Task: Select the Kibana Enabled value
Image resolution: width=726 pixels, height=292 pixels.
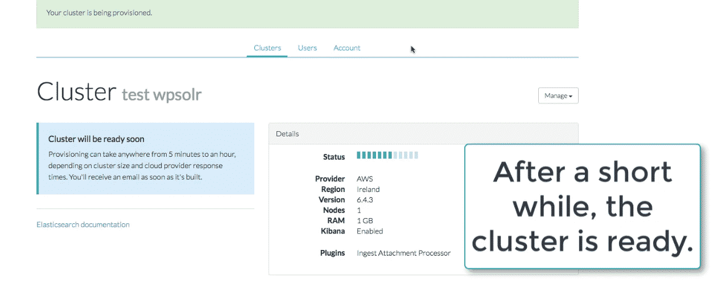Action: coord(370,231)
